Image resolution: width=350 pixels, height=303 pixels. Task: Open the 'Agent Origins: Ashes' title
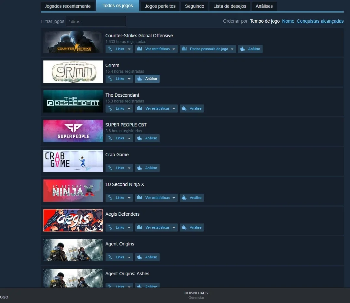click(x=127, y=274)
